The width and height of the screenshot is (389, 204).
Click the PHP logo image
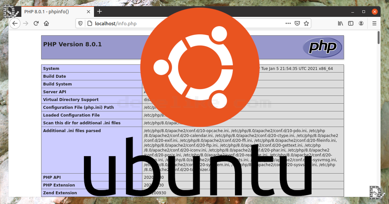322,47
